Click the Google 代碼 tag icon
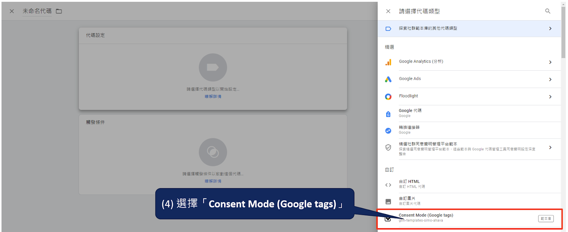Screen dimensions: 568x232 coord(388,114)
